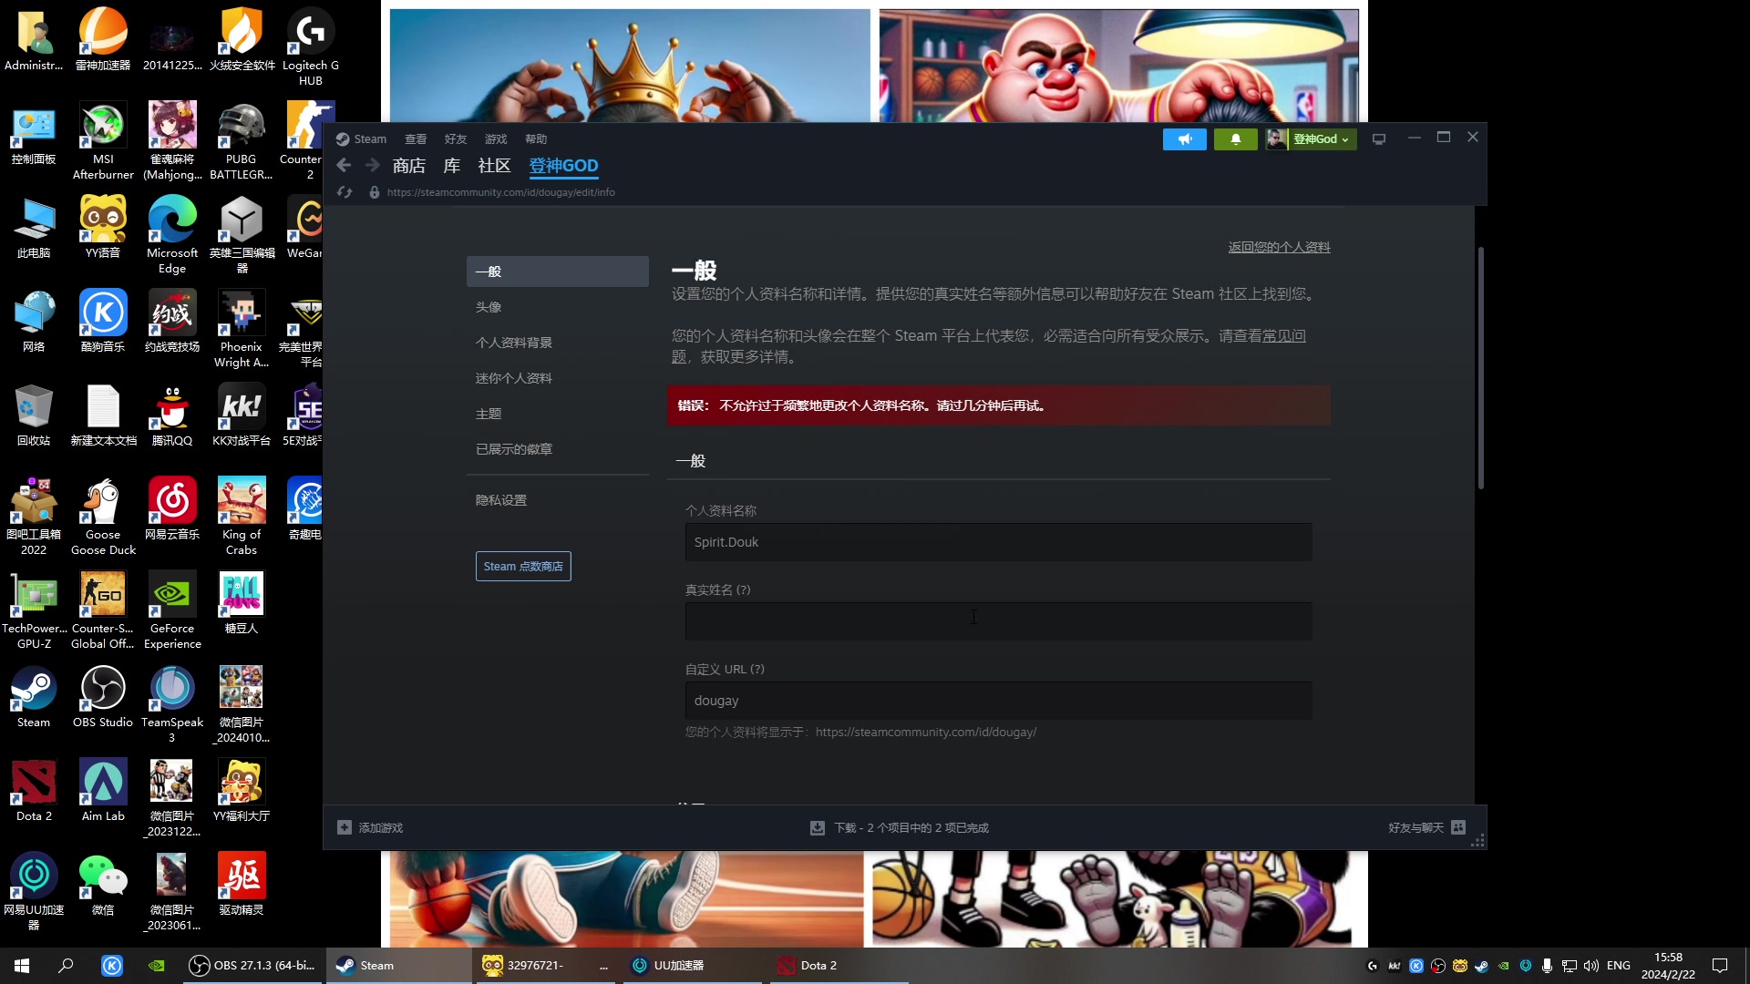Open 回收站 recycle bin icon
The width and height of the screenshot is (1750, 984).
34,415
